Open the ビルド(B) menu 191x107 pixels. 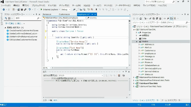(52, 5)
